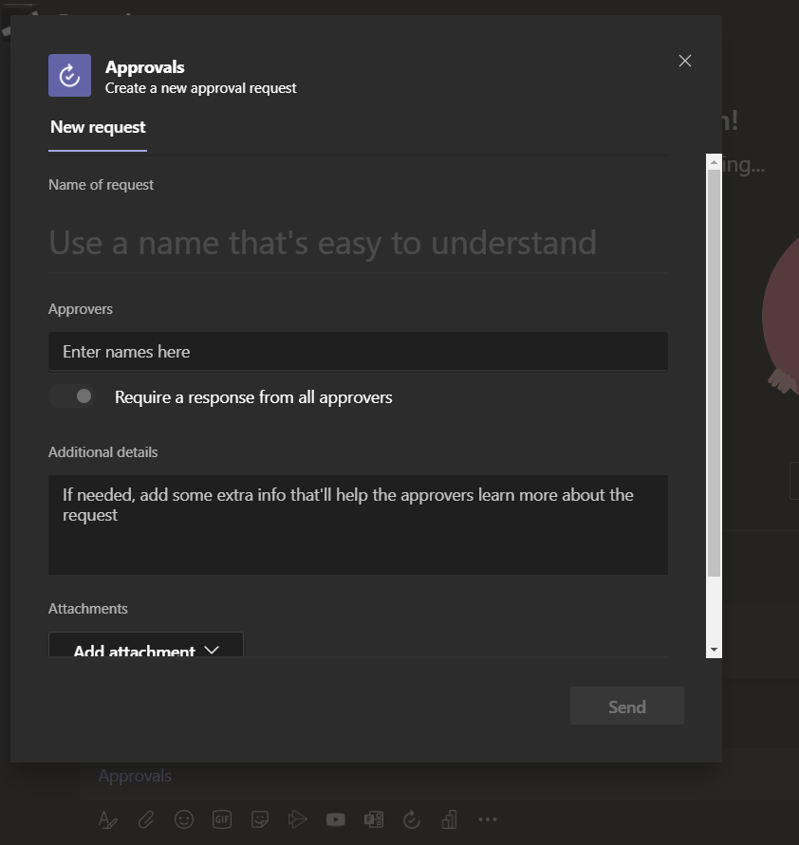
Task: Click the Name of request field
Action: coord(358,243)
